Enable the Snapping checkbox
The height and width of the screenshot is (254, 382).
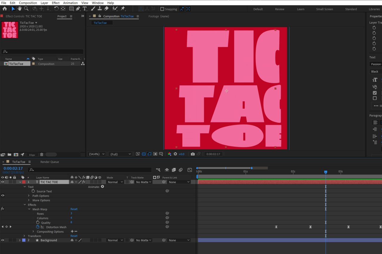pyautogui.click(x=162, y=9)
